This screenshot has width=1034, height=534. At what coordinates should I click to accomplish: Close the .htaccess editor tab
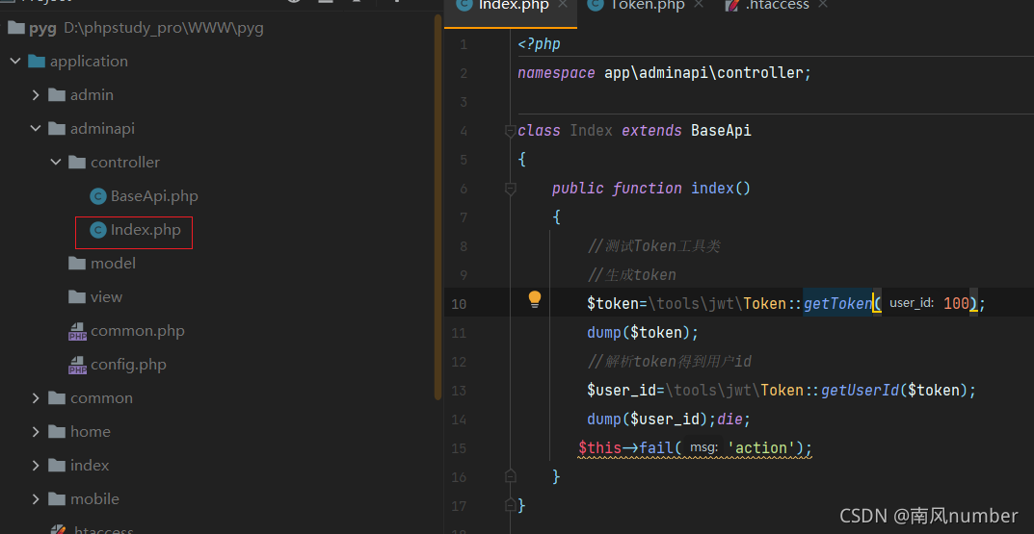coord(822,4)
